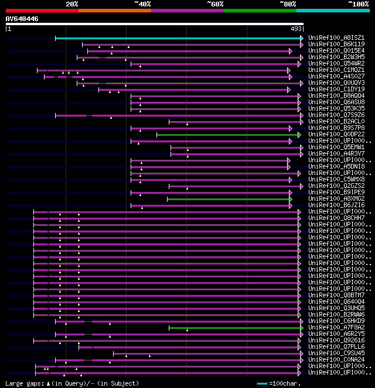Click the cyan alignment bar of UniRef100_A8ISZ1
375x388 pixels.
[x=178, y=38]
